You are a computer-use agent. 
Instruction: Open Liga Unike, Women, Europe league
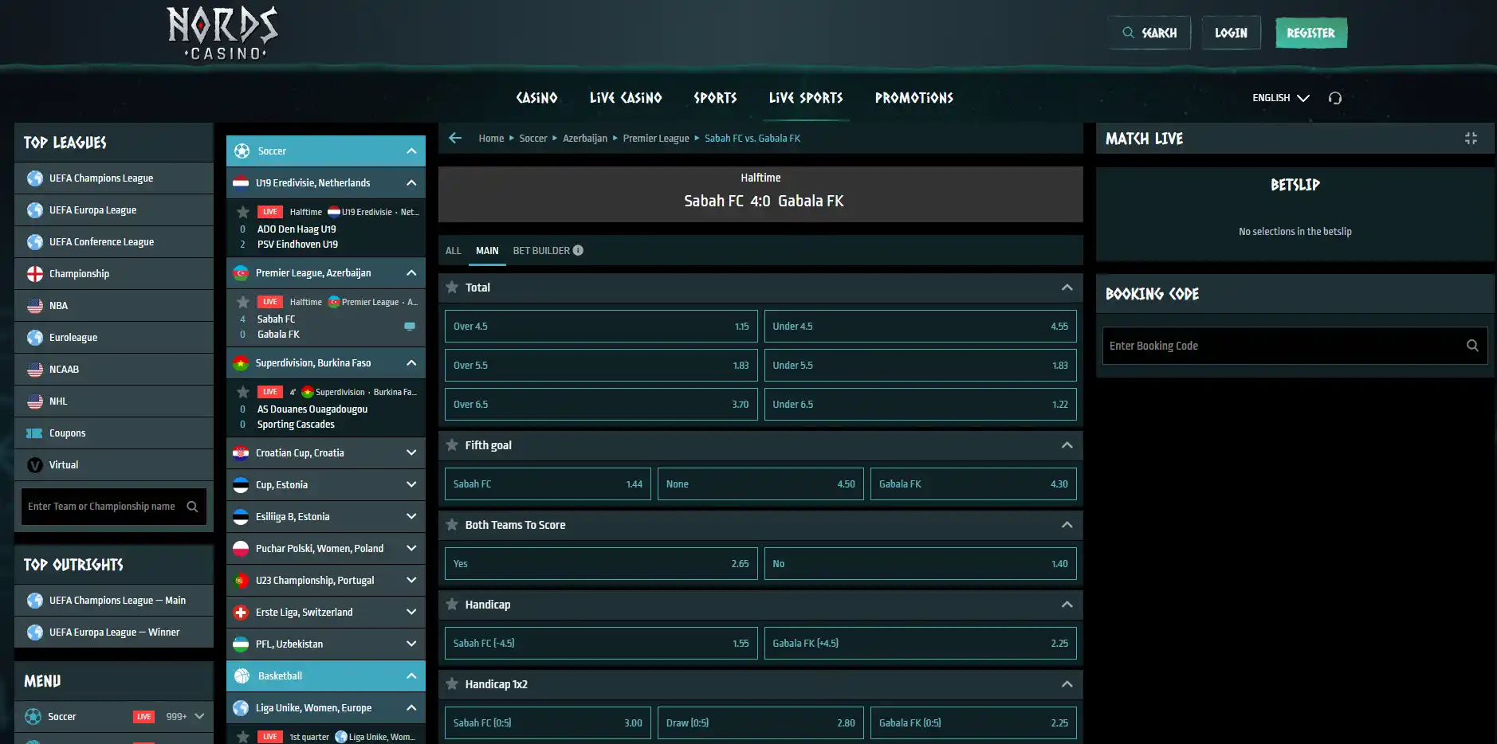coord(326,708)
